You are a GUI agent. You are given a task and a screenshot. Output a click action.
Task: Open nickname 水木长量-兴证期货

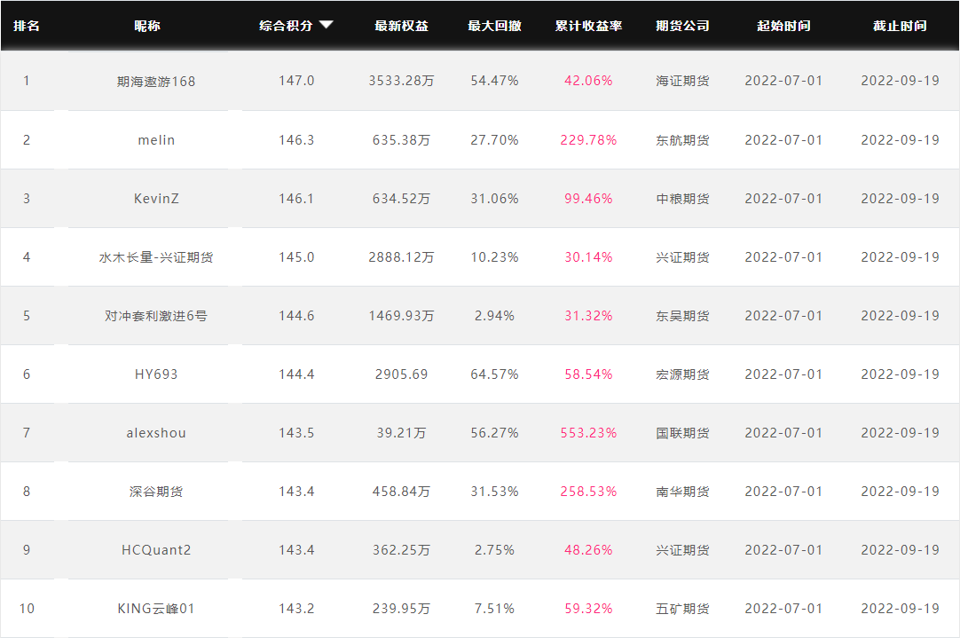[156, 257]
